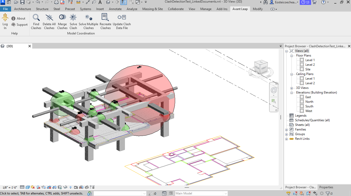Expand the 3D Views tree node
Viewport: 351px width, 196px height.
click(292, 88)
